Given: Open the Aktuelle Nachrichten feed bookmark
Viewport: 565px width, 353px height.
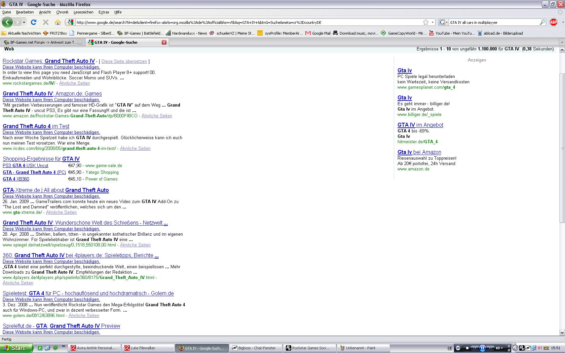Looking at the screenshot, I should tap(21, 33).
